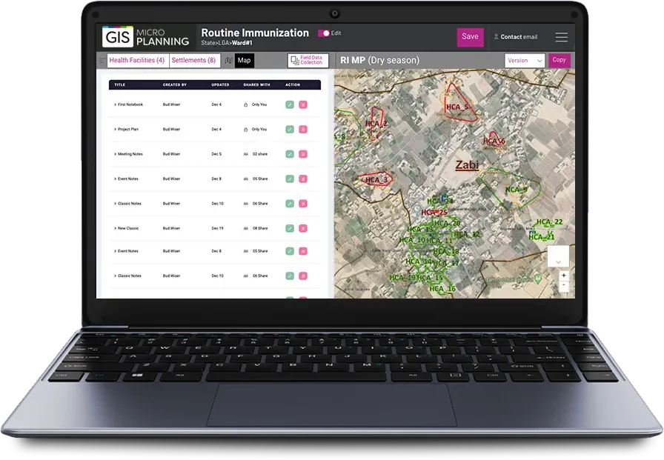The width and height of the screenshot is (664, 460).
Task: Click the State>LGA>Ward#1 breadcrumb
Action: (227, 43)
